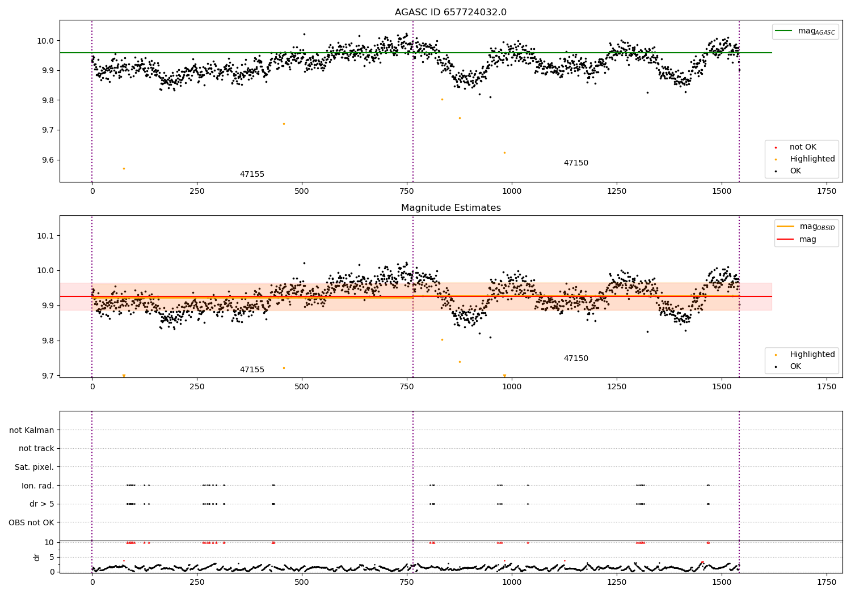The height and width of the screenshot is (595, 851).
Task: Click the rotated 'dr' axis label
Action: point(37,557)
